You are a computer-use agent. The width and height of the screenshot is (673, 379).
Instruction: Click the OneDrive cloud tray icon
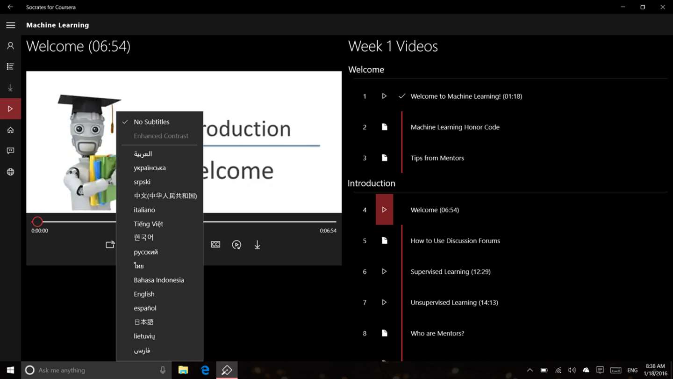[x=586, y=370]
